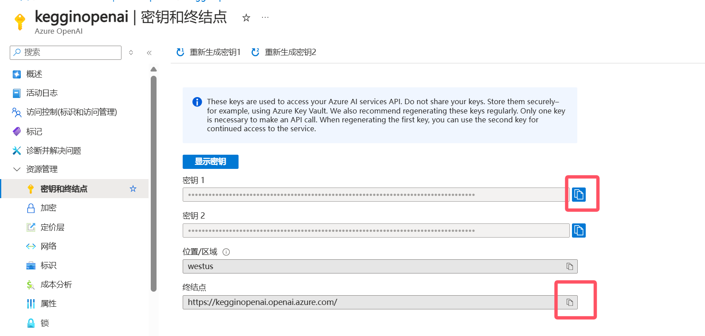Click the 终结点 label

[194, 288]
